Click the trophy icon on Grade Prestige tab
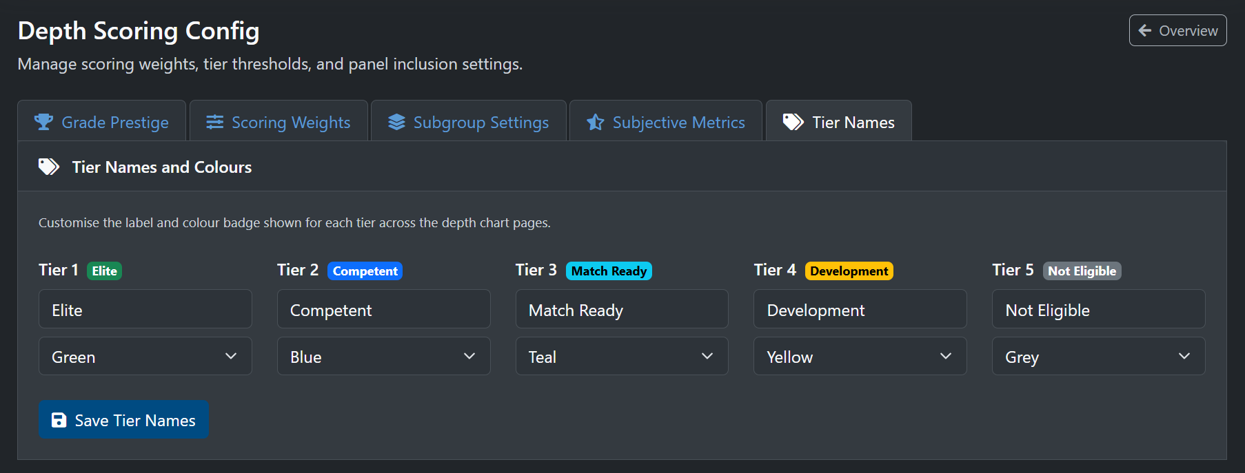 coord(43,122)
